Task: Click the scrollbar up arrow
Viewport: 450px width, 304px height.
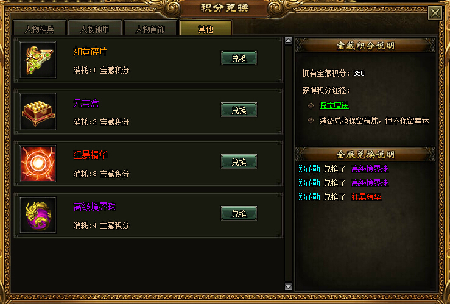Action: [x=289, y=41]
